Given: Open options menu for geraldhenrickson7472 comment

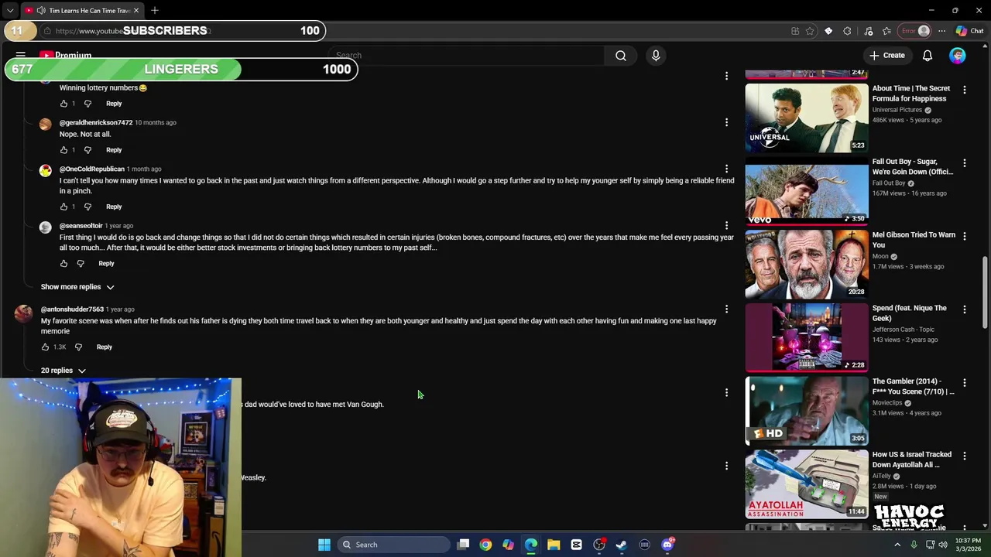Looking at the screenshot, I should click(726, 122).
